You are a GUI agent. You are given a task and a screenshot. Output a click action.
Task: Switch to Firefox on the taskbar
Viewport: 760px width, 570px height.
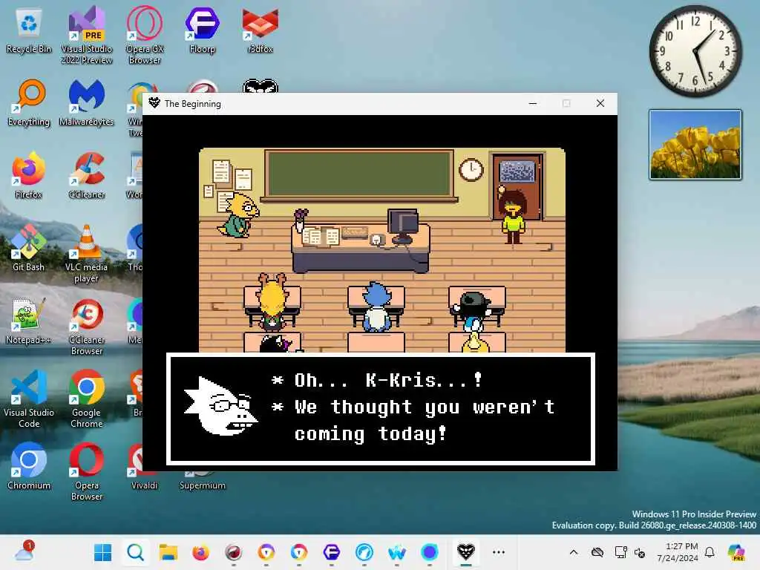[200, 552]
